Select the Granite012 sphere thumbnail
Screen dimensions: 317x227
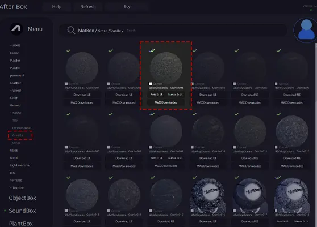tap(292, 131)
